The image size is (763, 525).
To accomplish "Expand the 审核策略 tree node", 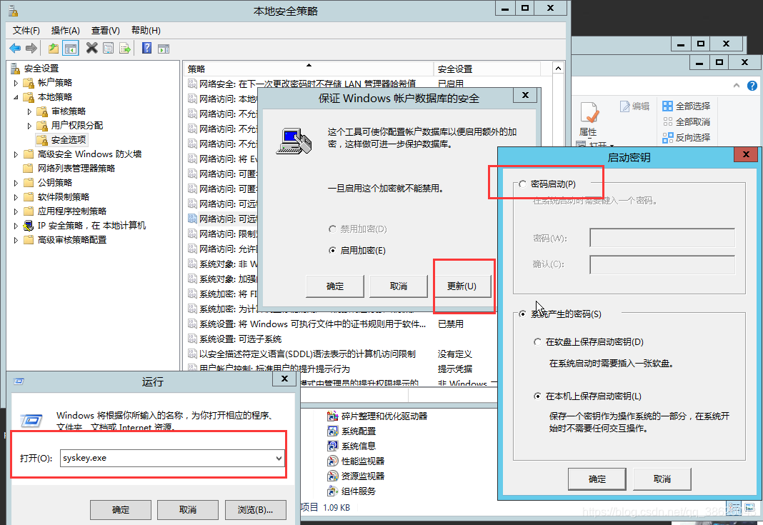I will pyautogui.click(x=29, y=111).
